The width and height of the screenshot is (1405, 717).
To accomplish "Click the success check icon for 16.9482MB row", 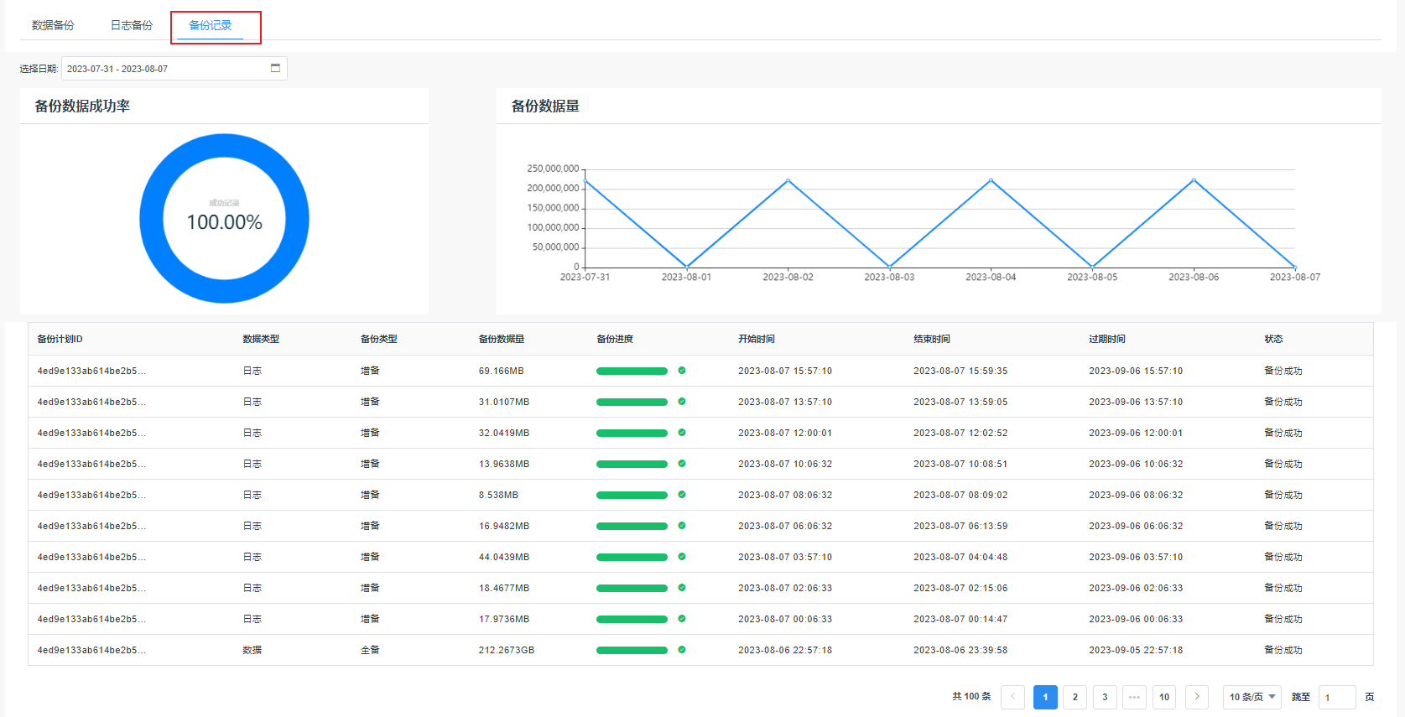I will pyautogui.click(x=682, y=525).
